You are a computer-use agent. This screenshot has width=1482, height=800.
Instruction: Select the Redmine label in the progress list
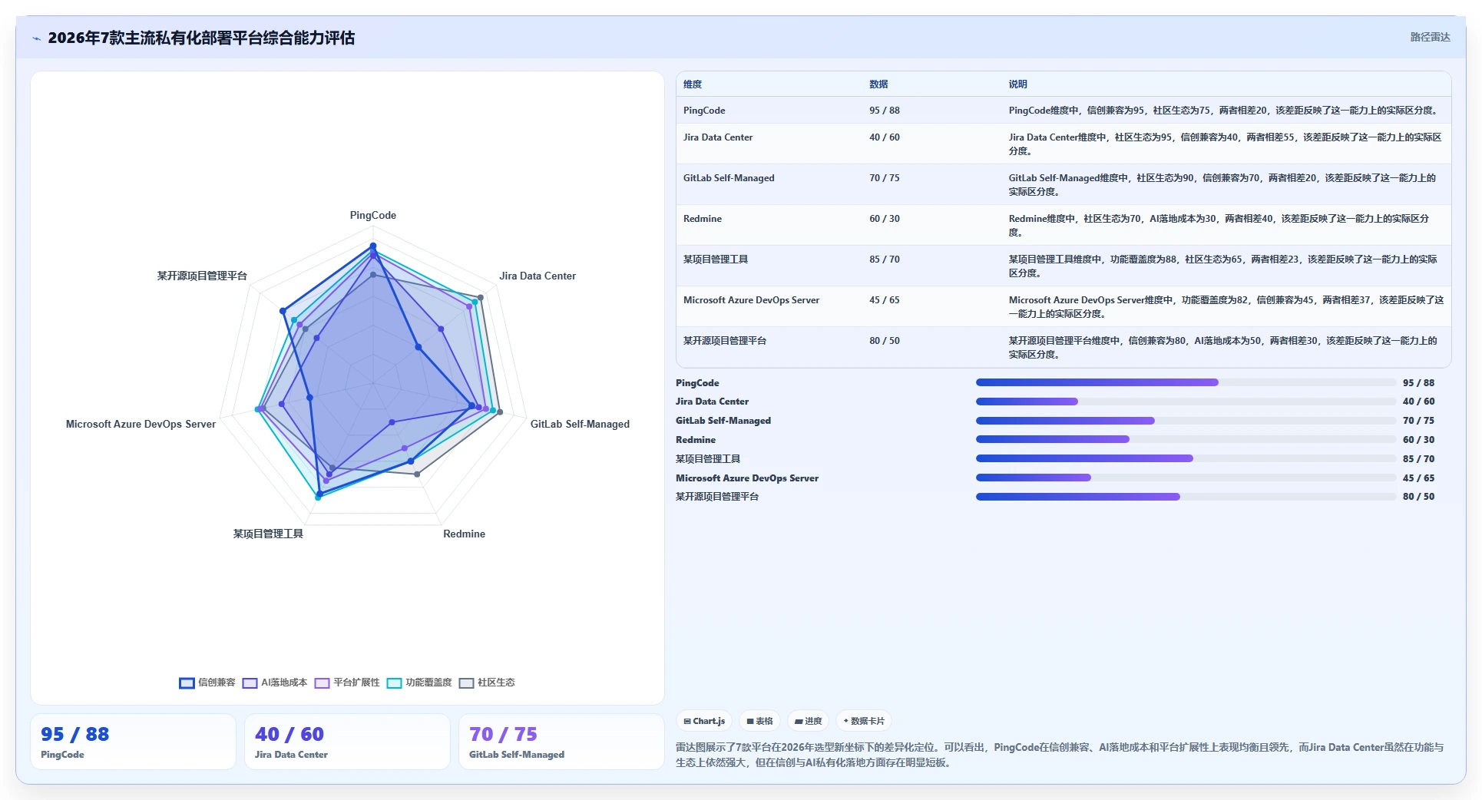[696, 440]
